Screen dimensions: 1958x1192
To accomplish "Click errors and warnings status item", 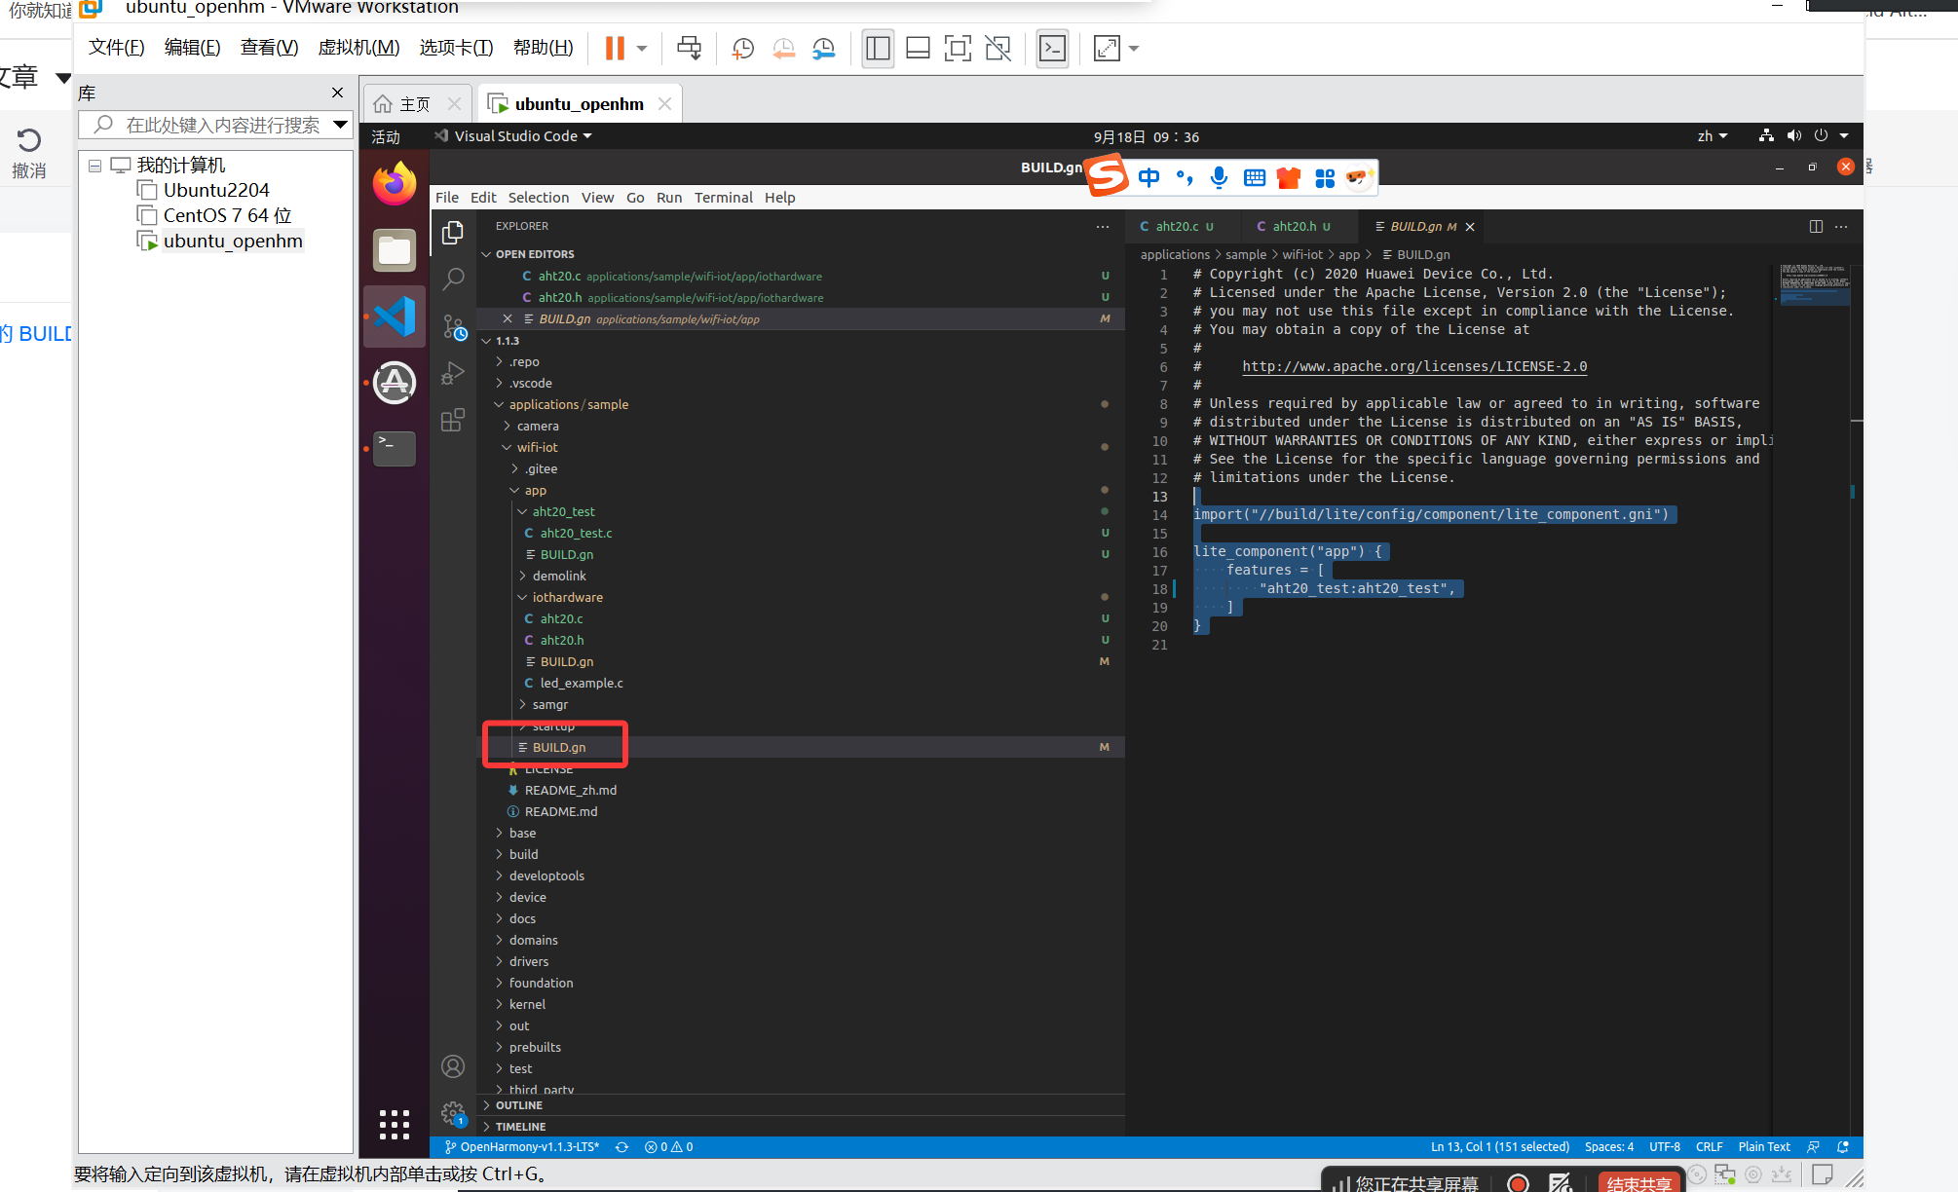I will (669, 1147).
